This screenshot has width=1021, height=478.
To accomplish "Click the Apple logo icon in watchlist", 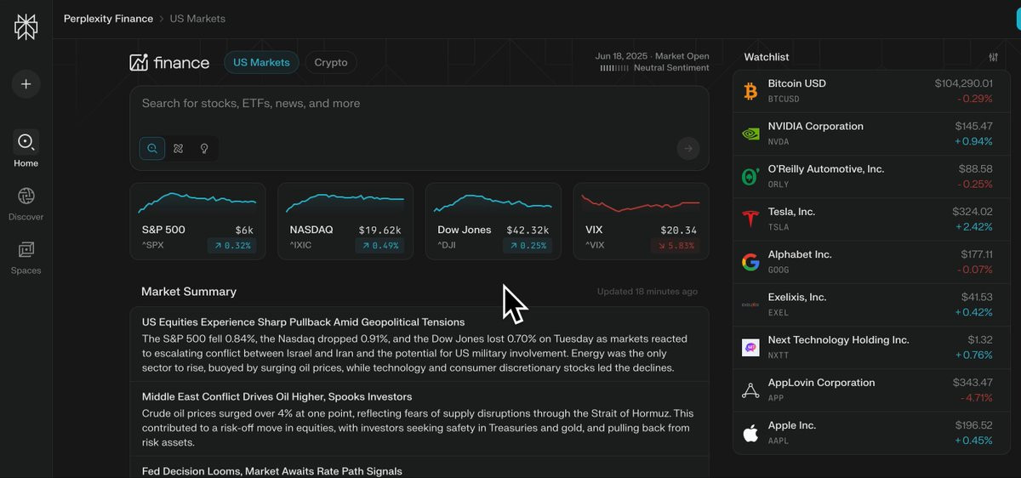I will click(x=750, y=433).
